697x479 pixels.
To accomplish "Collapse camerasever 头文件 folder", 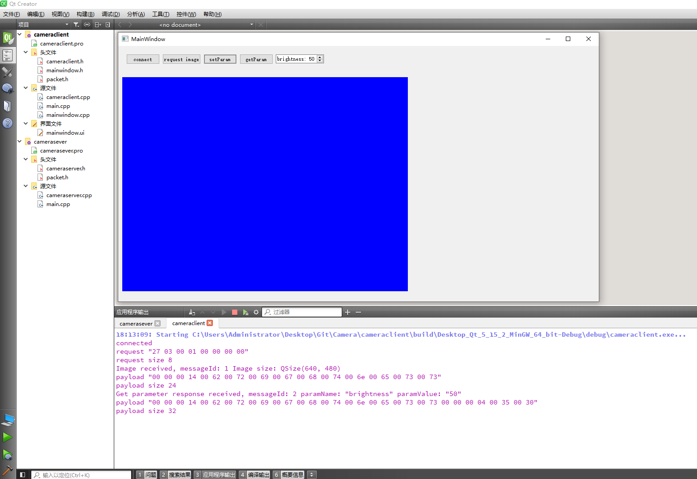I will [26, 159].
